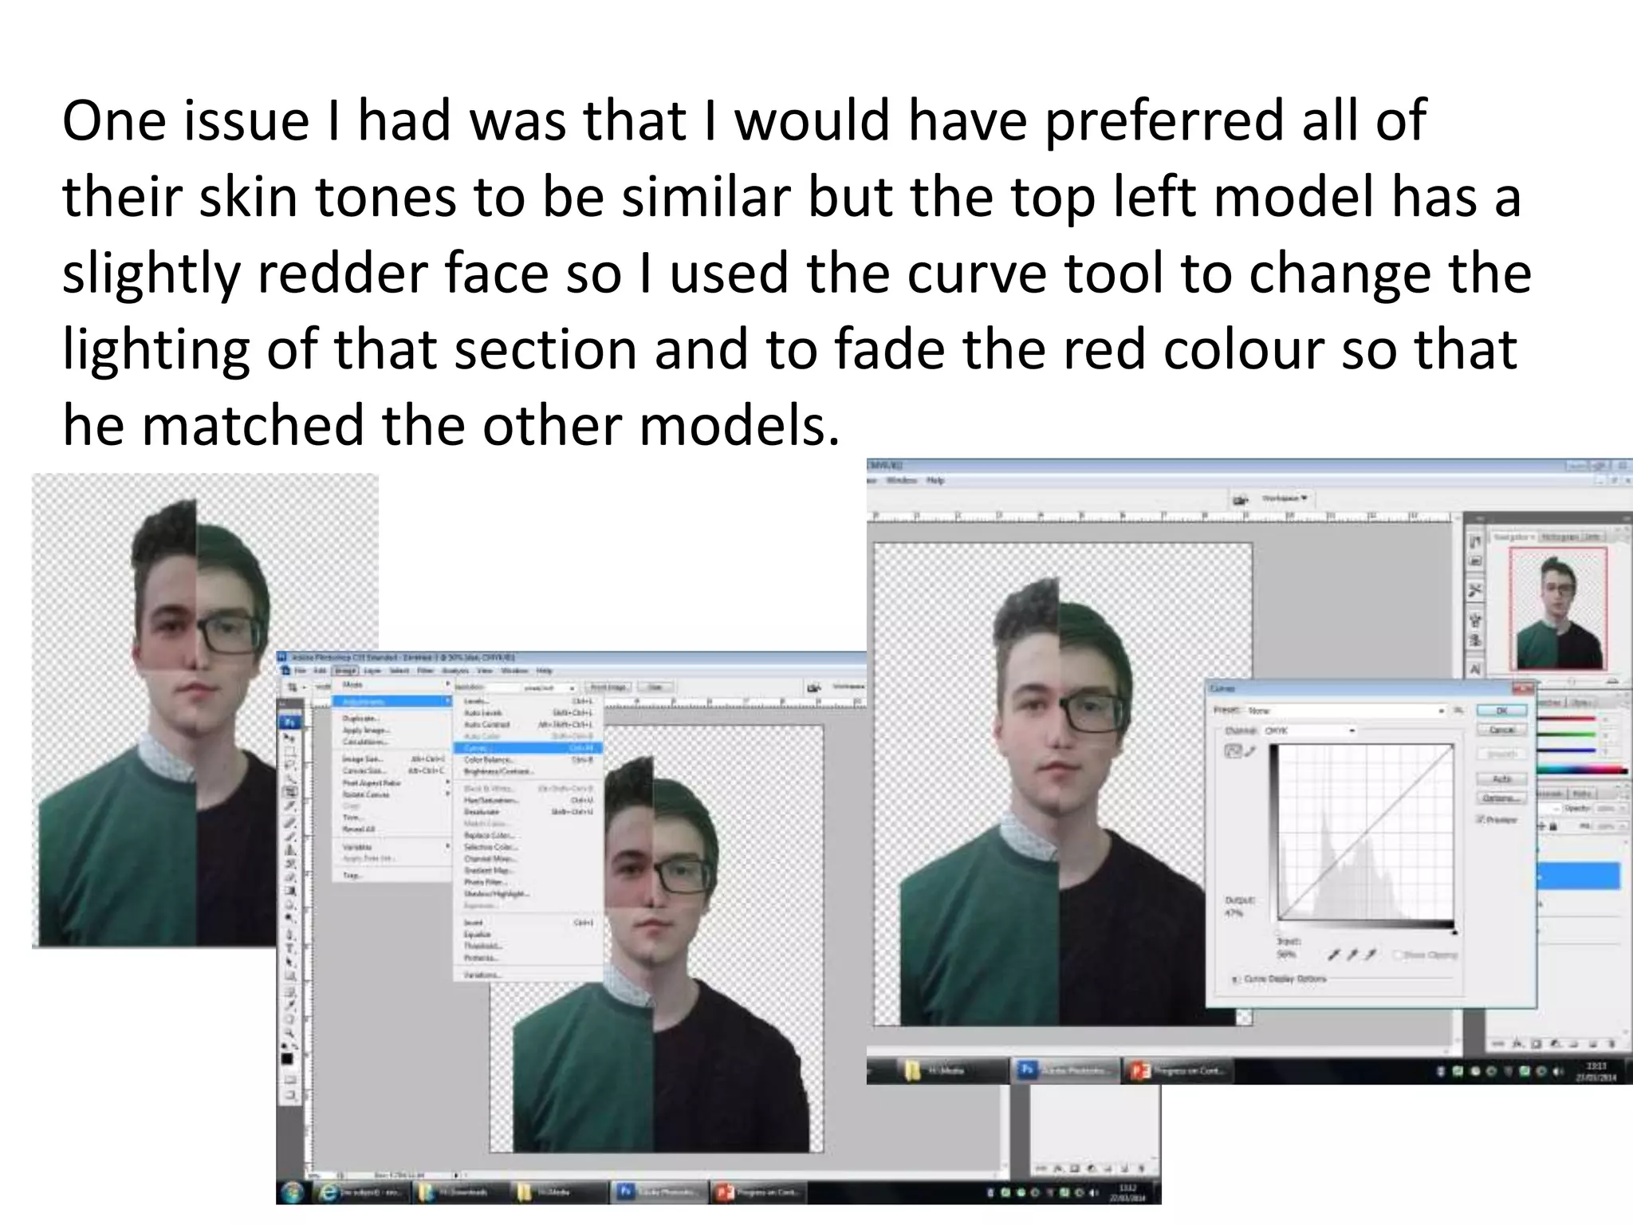Pick the white point eyedropper in Curves
This screenshot has height=1225, width=1633.
(1371, 955)
